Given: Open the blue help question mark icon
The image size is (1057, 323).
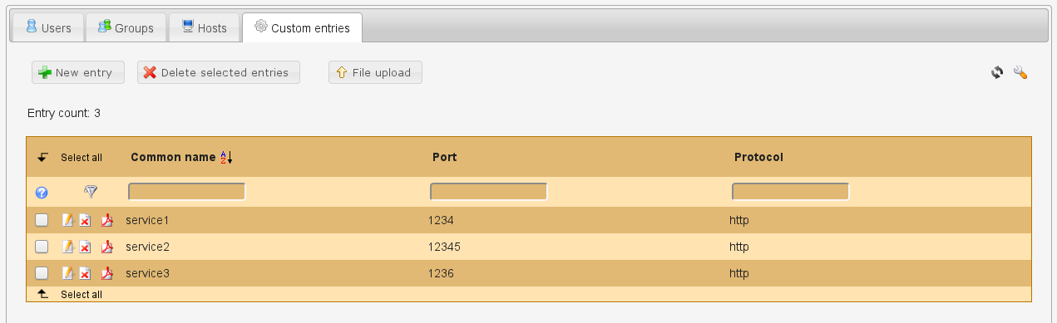Looking at the screenshot, I should [x=42, y=193].
